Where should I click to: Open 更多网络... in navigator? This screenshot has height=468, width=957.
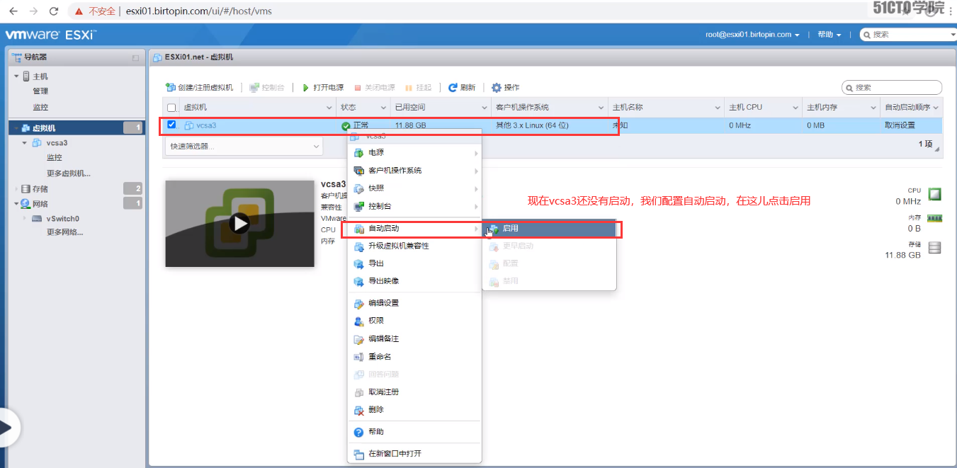click(x=64, y=232)
